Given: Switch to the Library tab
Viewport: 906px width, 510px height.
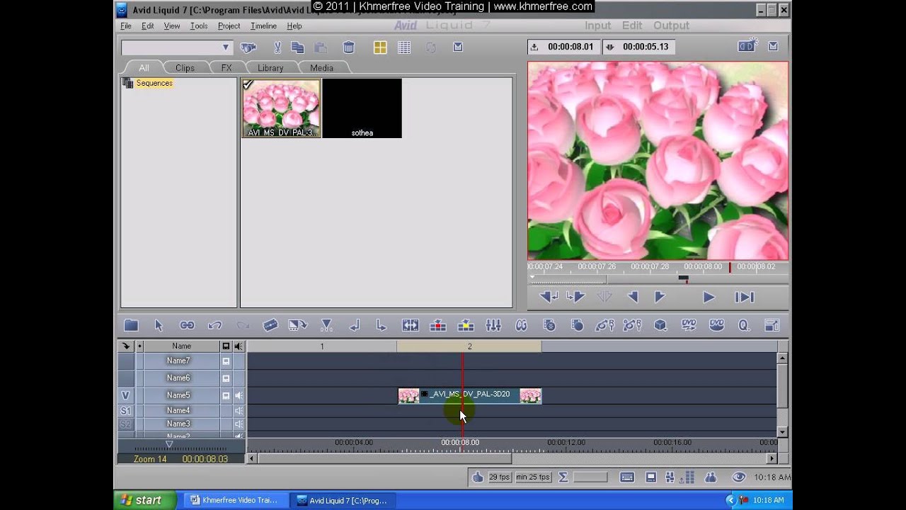Looking at the screenshot, I should click(x=270, y=68).
